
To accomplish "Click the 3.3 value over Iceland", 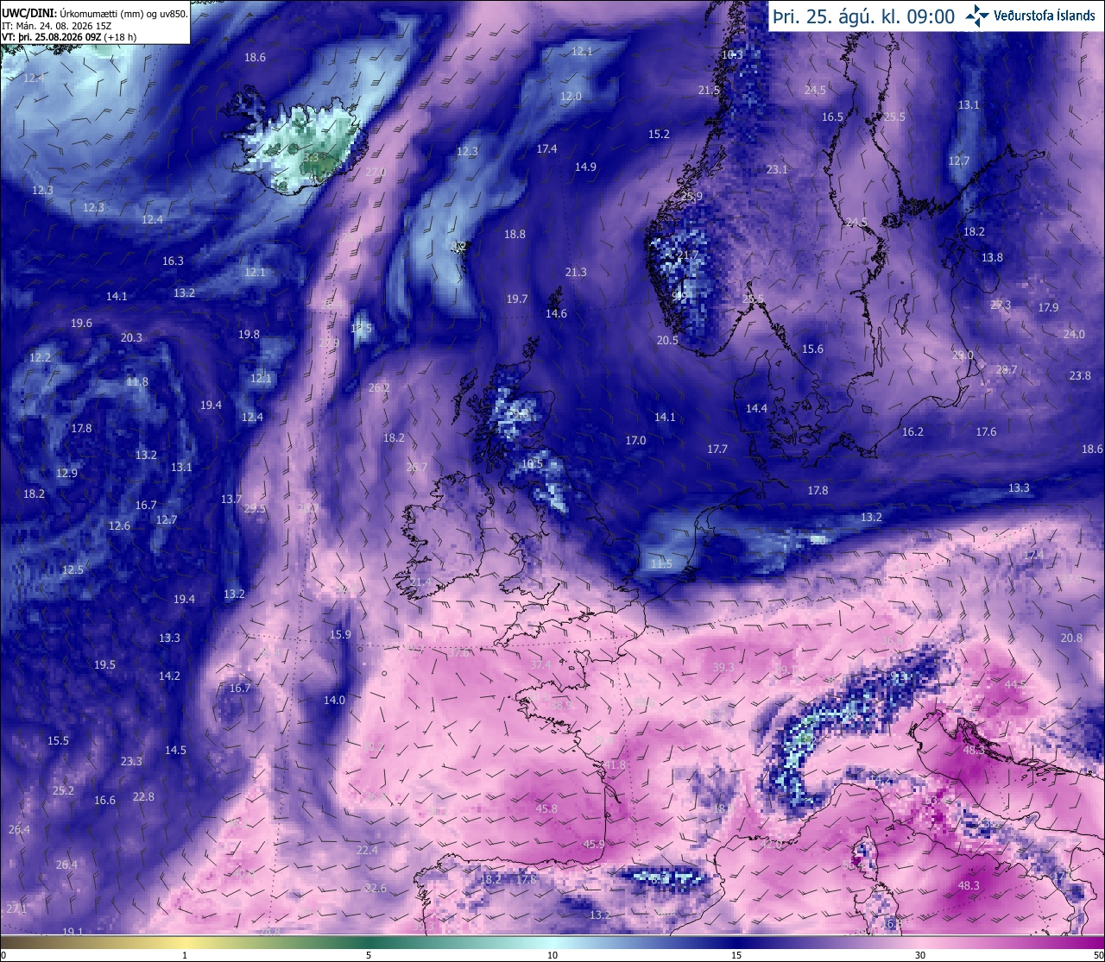I will [x=312, y=158].
